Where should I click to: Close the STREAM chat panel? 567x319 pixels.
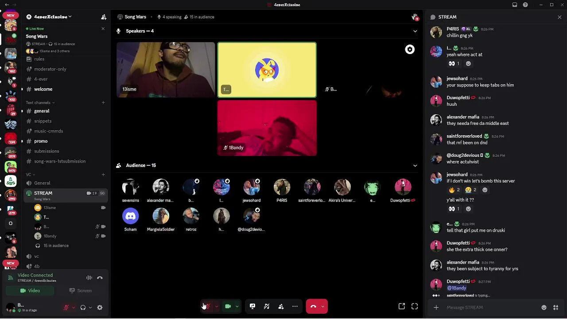(x=559, y=17)
